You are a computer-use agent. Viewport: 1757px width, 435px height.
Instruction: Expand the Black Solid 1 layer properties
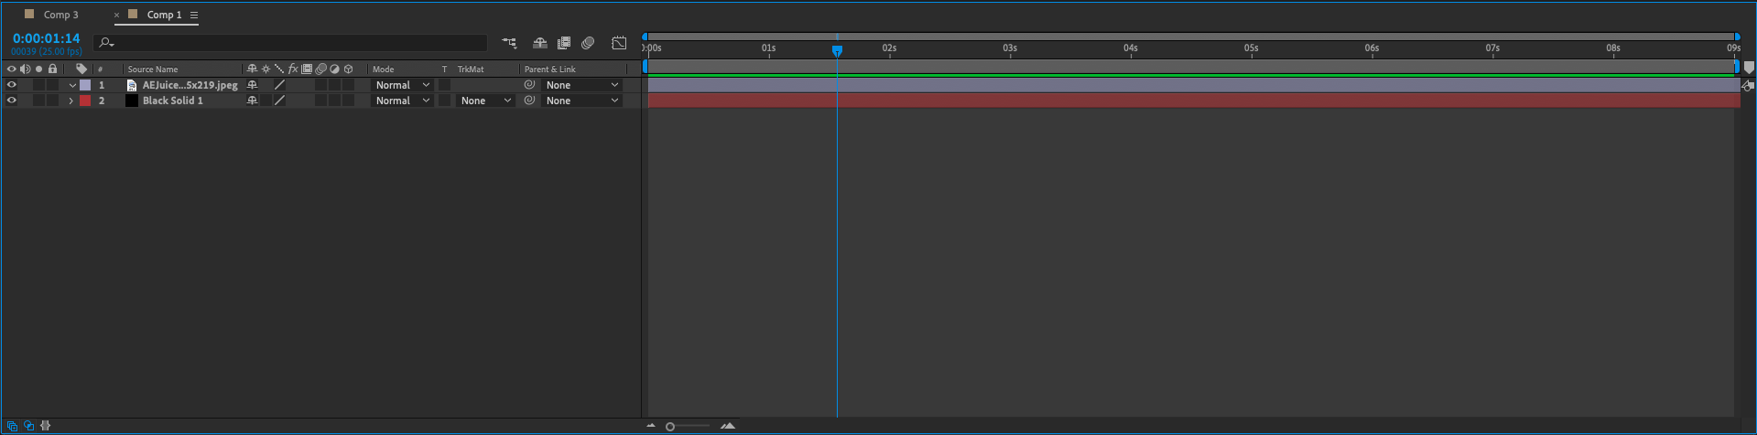tap(71, 101)
